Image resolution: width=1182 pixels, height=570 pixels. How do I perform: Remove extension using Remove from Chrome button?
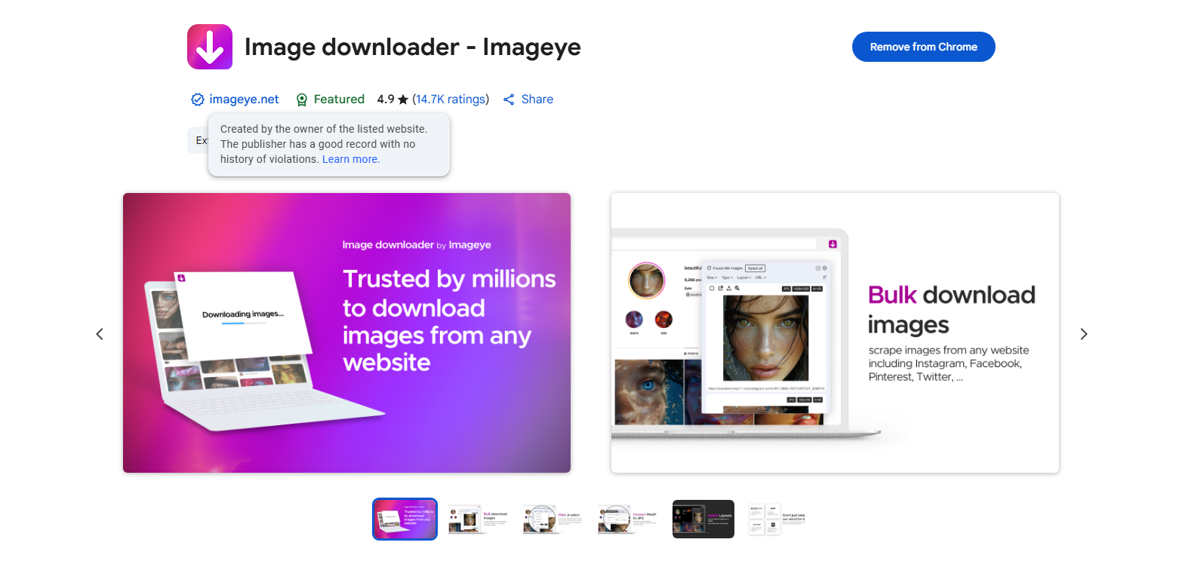coord(923,47)
